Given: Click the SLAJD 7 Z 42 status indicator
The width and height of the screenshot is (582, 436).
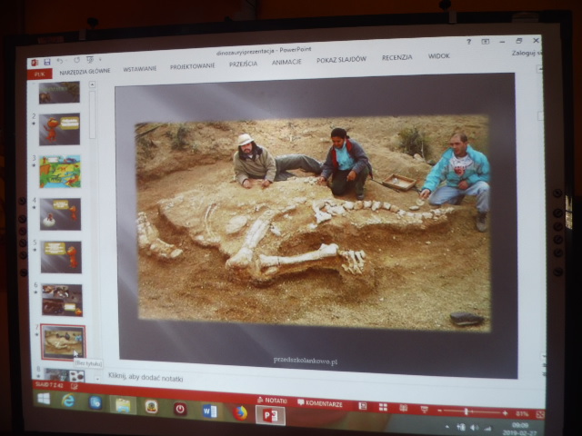Looking at the screenshot, I should (x=49, y=385).
